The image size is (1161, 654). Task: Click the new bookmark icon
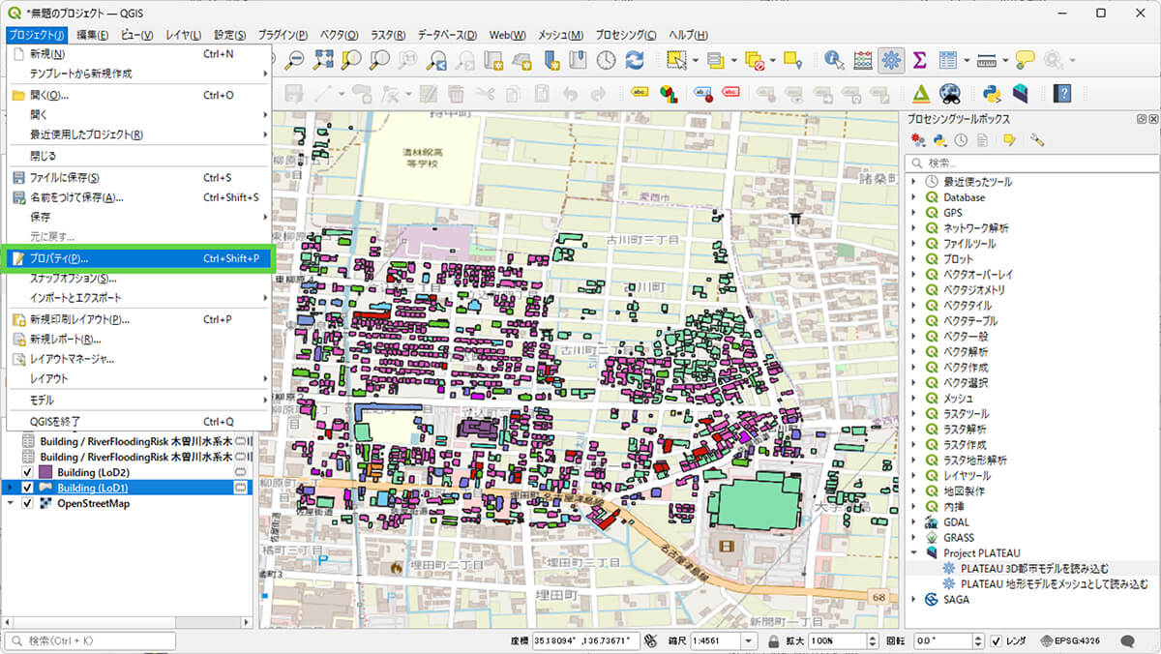[x=550, y=60]
